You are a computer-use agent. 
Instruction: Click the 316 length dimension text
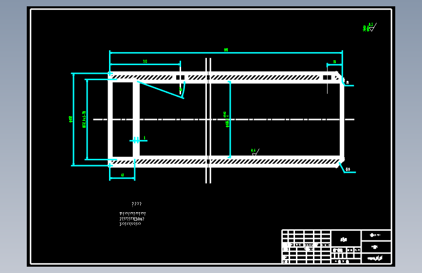click(x=145, y=62)
